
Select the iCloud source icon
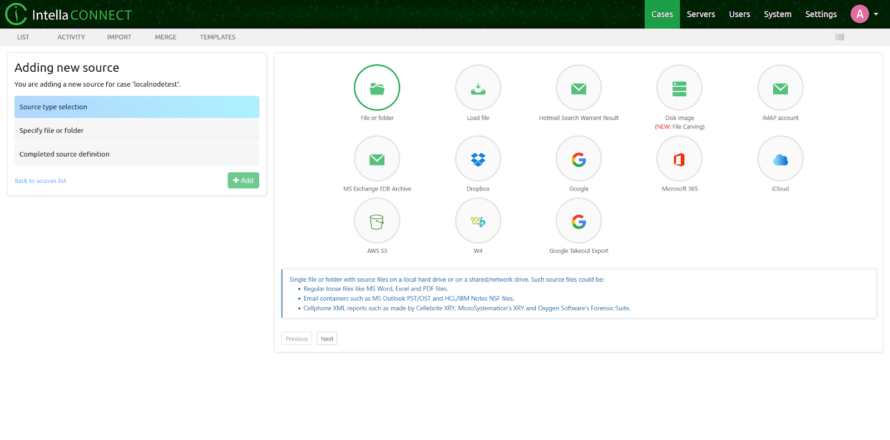coord(780,159)
